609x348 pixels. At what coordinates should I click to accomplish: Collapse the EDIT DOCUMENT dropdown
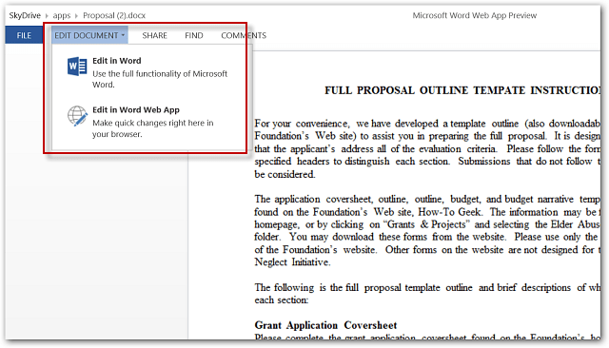click(x=89, y=35)
